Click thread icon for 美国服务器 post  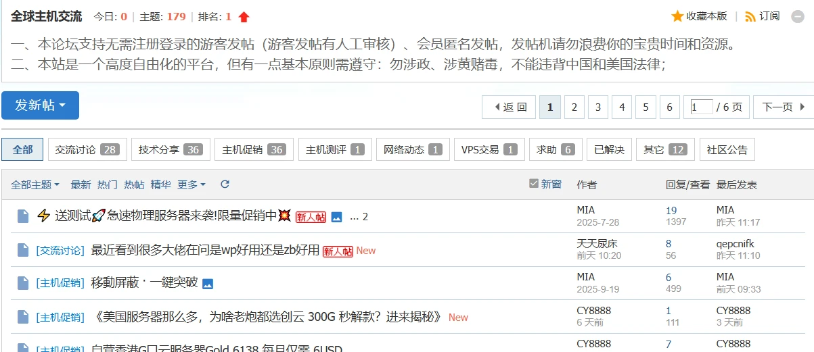(x=23, y=317)
